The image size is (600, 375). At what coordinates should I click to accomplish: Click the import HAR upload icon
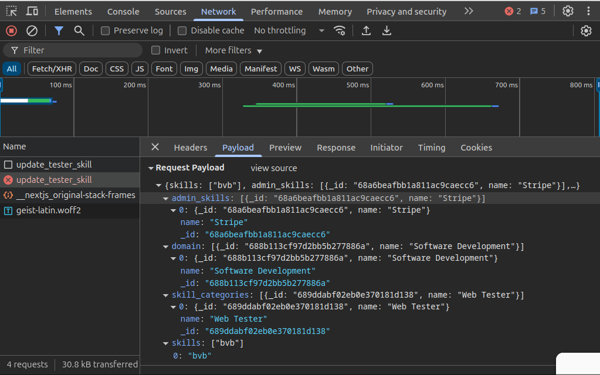[366, 30]
